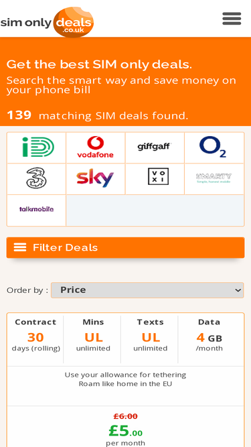Filter by the giffgaff logo
Viewport: 251px width, 447px height.
tap(155, 147)
